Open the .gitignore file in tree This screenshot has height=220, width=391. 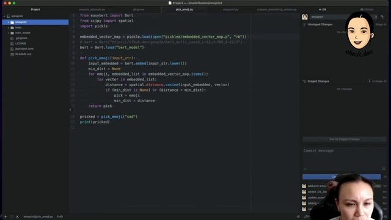coord(21,38)
